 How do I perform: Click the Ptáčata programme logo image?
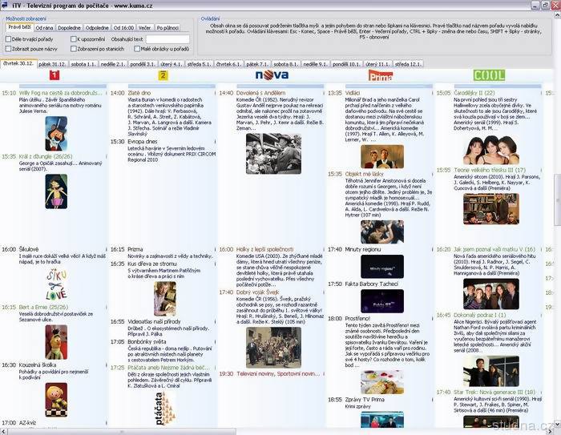(x=165, y=409)
